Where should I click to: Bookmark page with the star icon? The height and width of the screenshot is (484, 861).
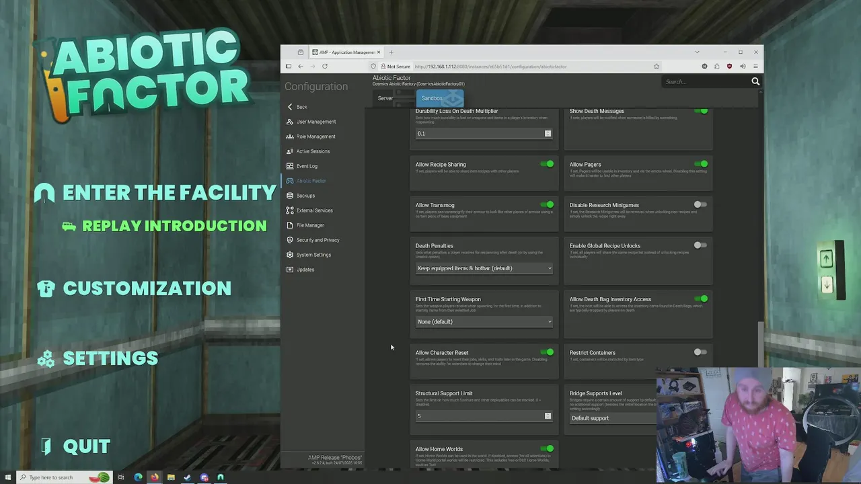coord(657,66)
